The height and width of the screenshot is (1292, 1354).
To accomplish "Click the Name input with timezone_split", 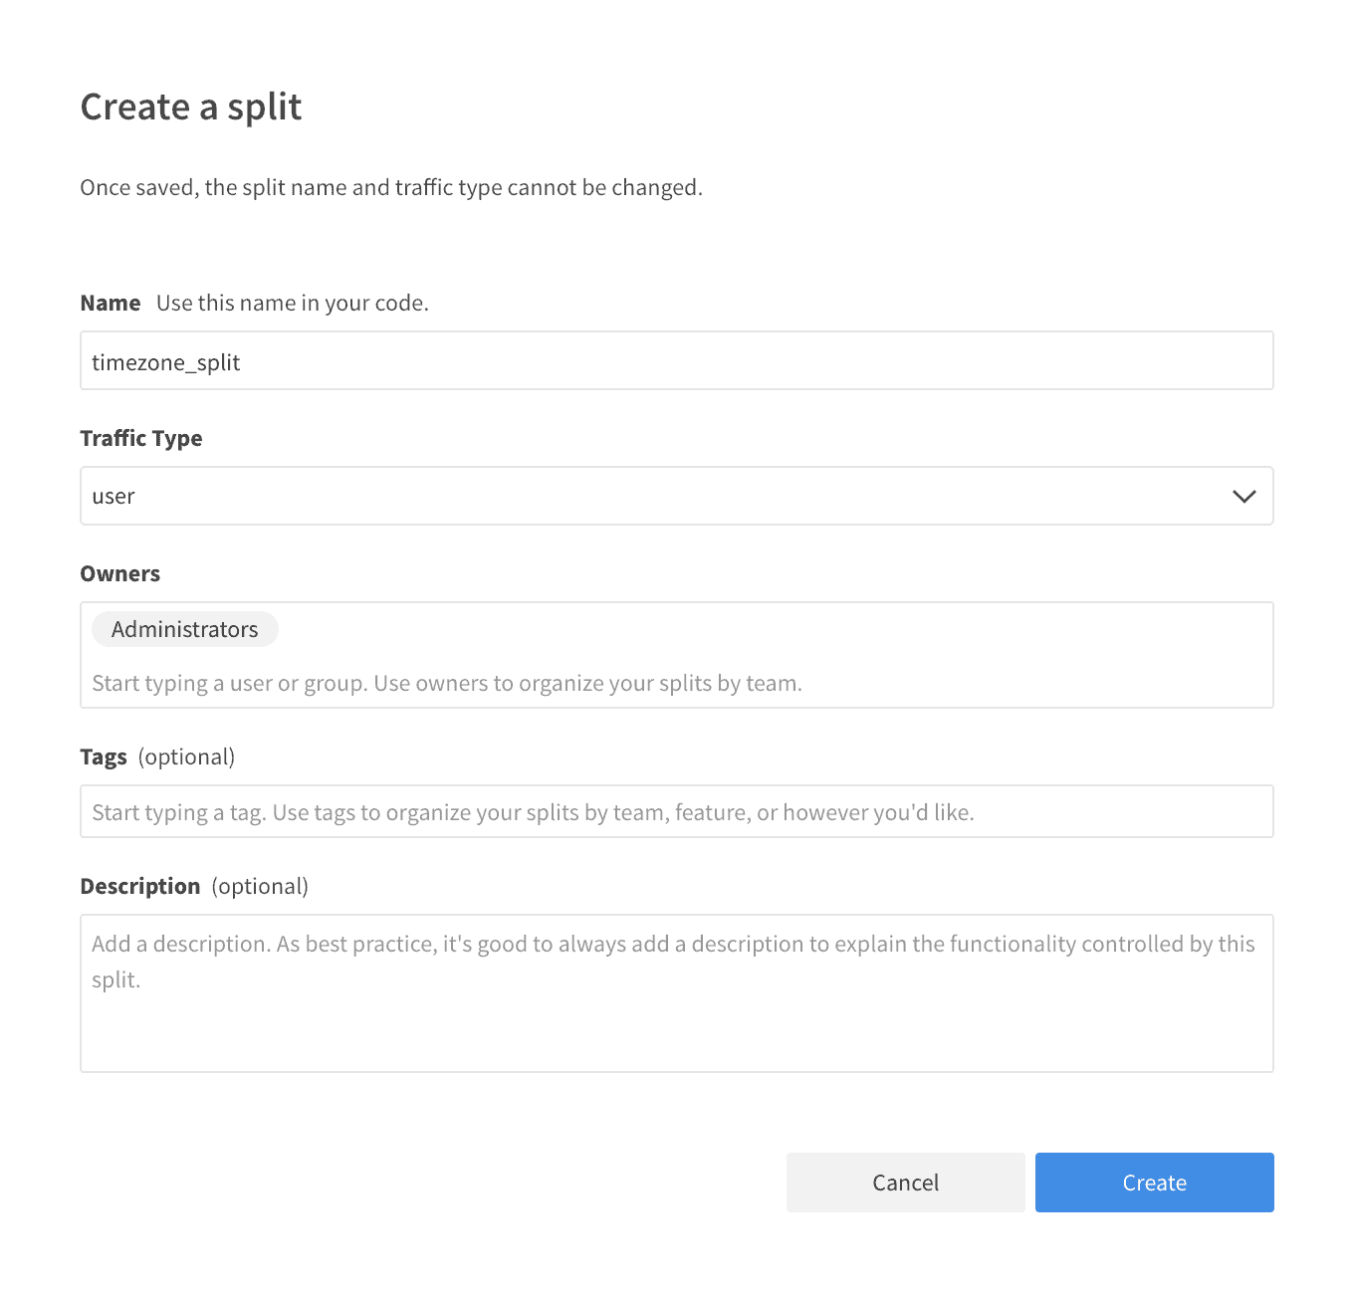I will click(x=676, y=360).
